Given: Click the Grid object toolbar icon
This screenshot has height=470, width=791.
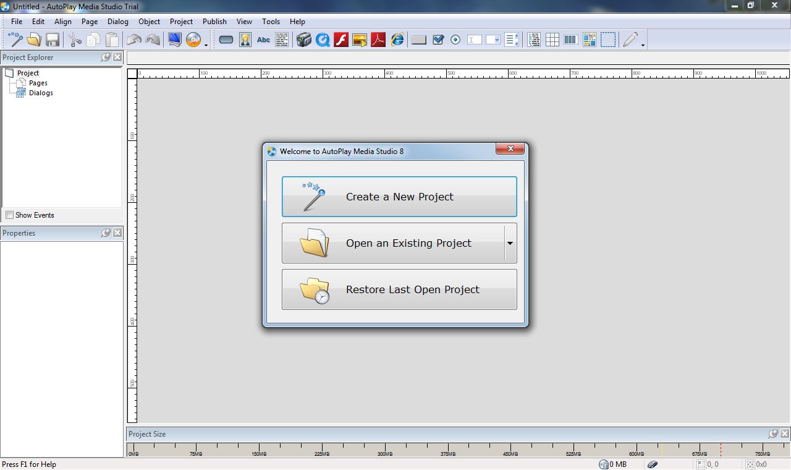Looking at the screenshot, I should (552, 40).
